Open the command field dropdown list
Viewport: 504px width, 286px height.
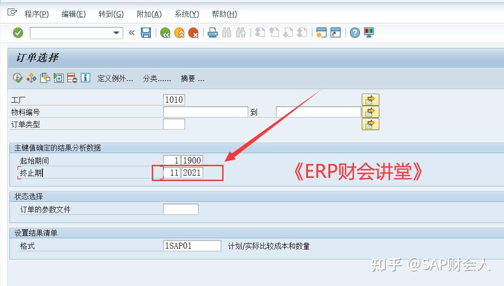click(116, 32)
